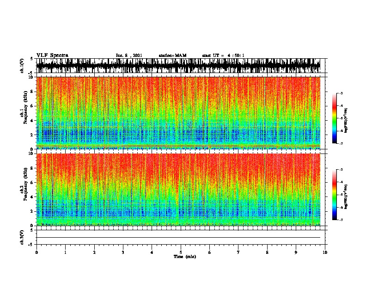Click inside the ch.2 spectrogram panel
The width and height of the screenshot is (366, 283).
pos(178,190)
